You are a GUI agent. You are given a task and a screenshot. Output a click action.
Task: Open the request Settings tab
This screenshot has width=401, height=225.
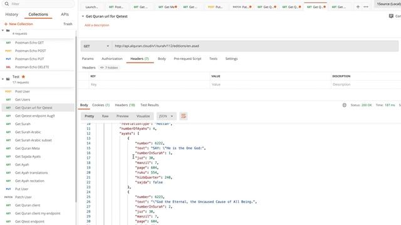[x=231, y=59]
